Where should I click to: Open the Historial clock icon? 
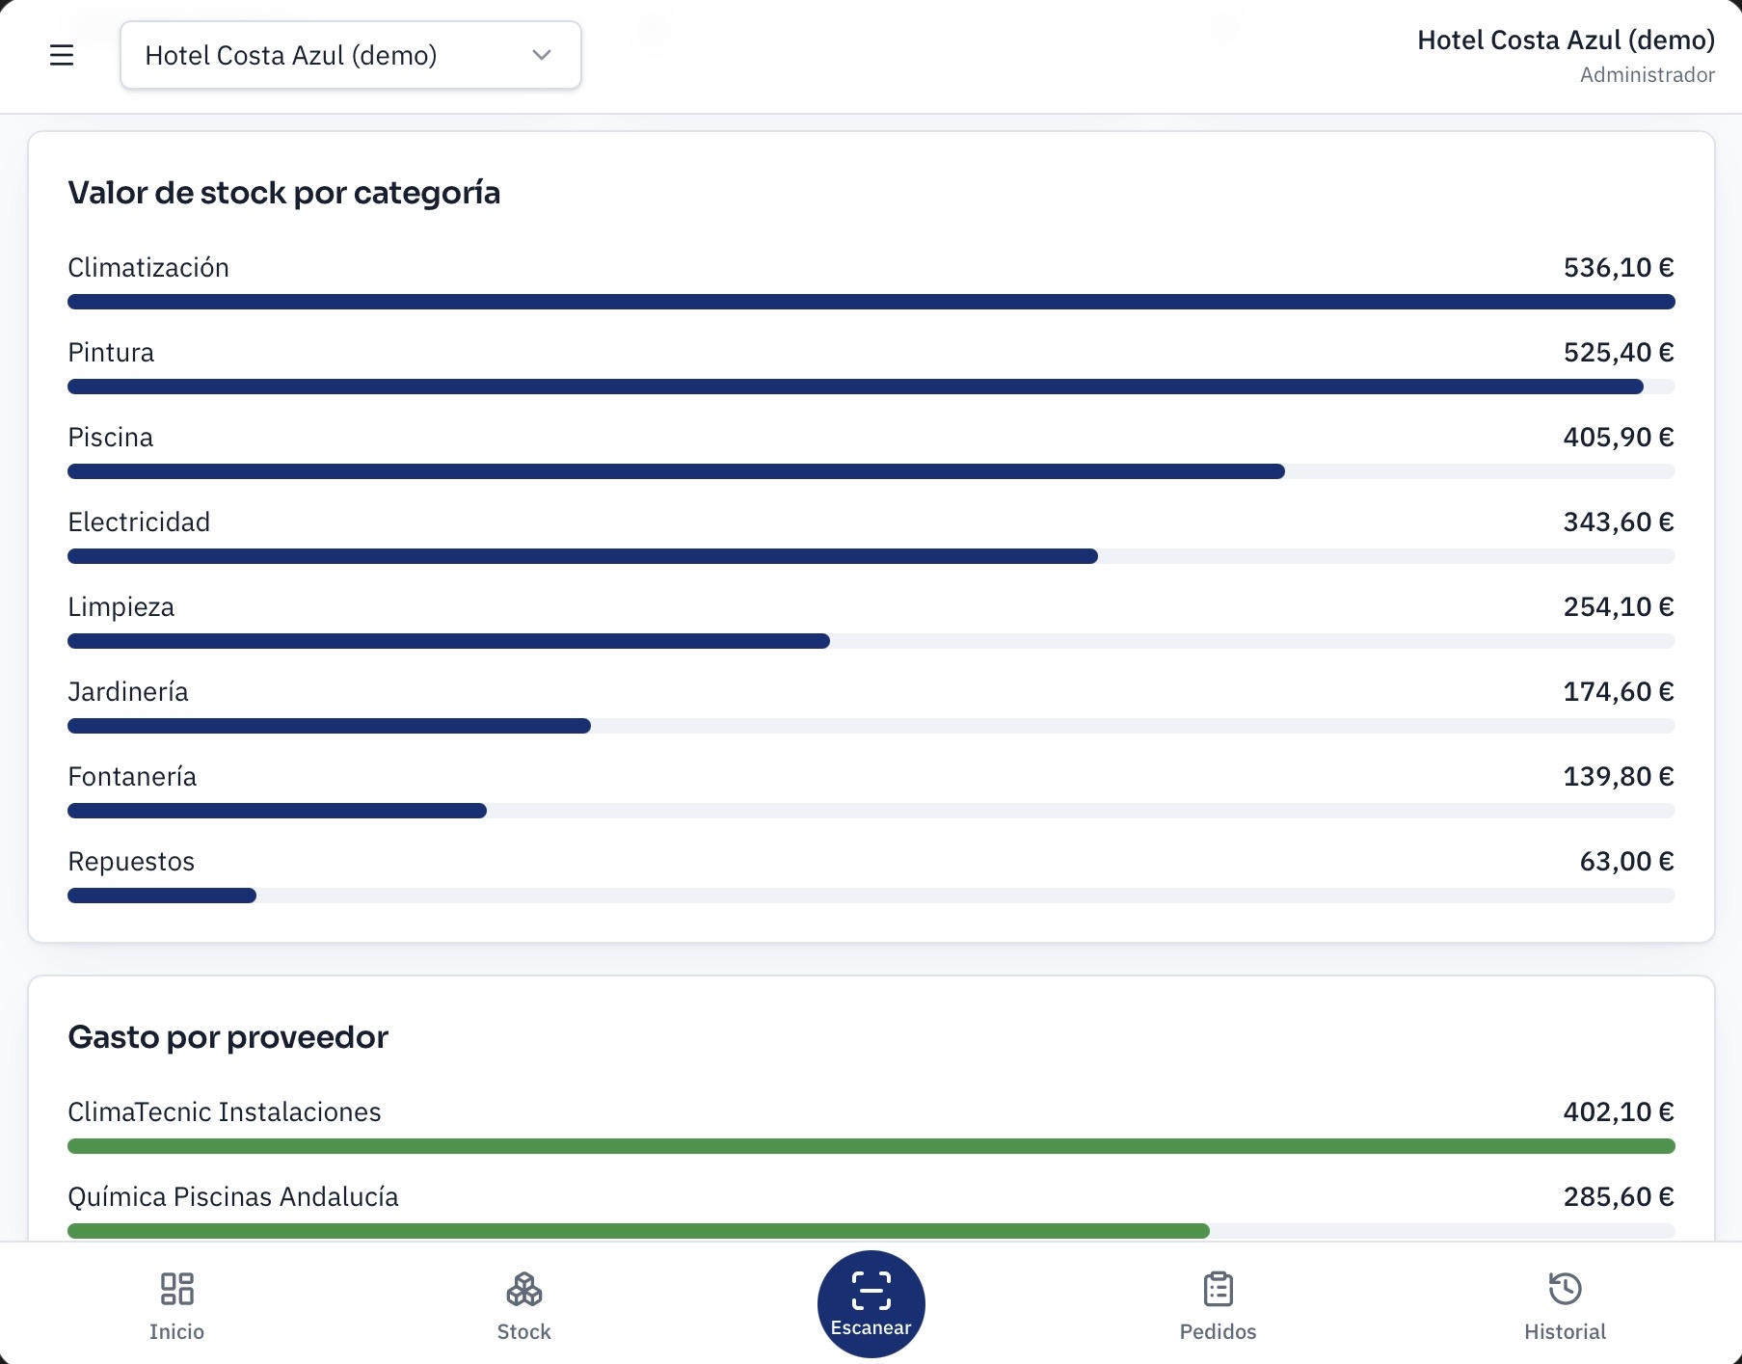coord(1565,1289)
